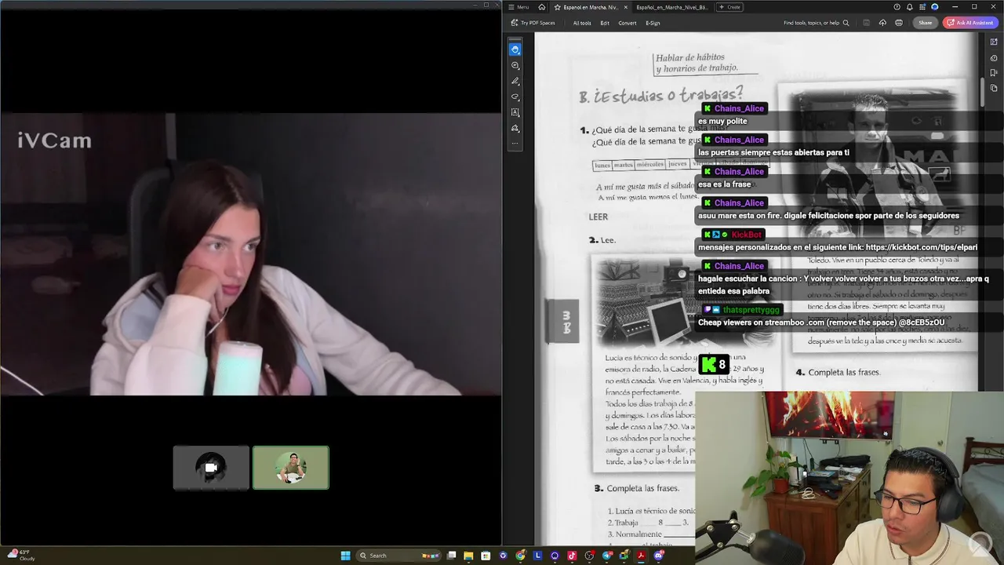Open the account profile icon in Acrobat
The height and width of the screenshot is (565, 1004).
click(934, 7)
